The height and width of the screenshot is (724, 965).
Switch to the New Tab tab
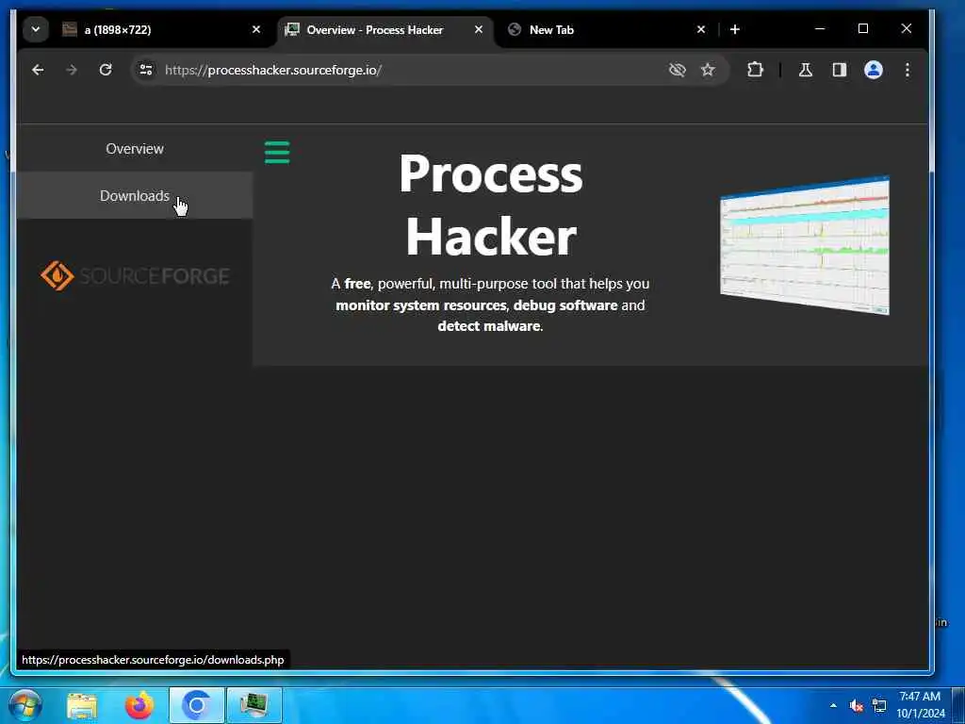click(607, 29)
